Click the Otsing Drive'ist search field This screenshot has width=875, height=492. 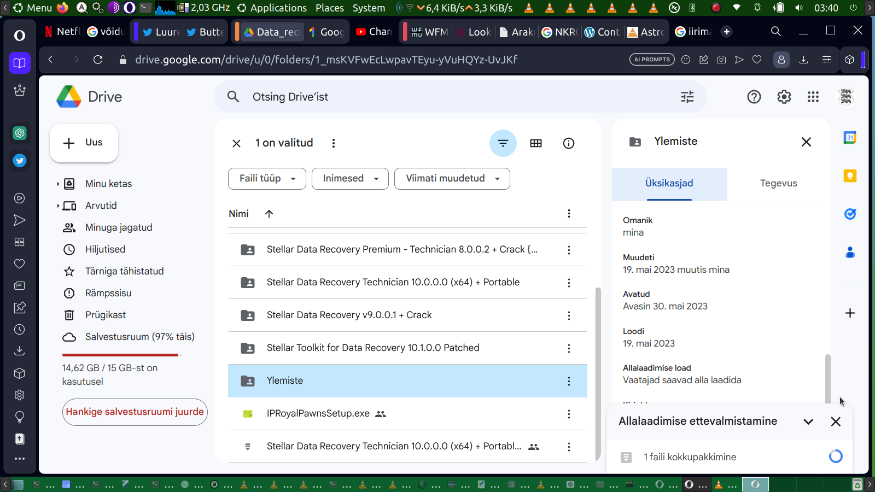459,97
